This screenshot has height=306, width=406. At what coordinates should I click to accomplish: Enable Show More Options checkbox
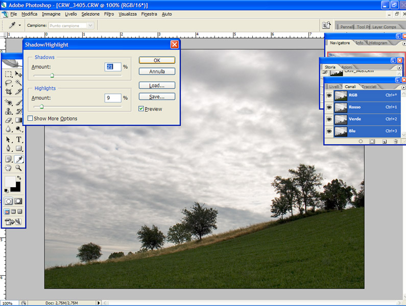pyautogui.click(x=30, y=118)
